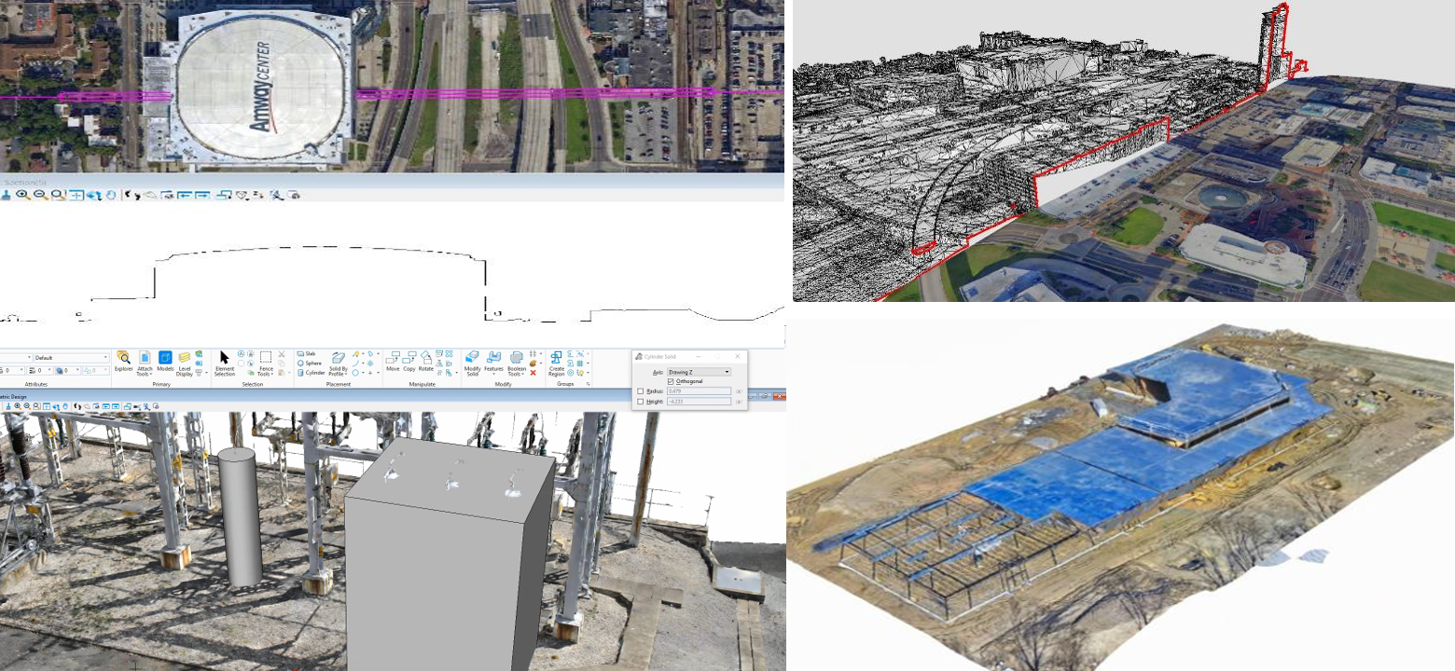Click the Cut icon in Selection group
The width and height of the screenshot is (1455, 671).
(282, 354)
